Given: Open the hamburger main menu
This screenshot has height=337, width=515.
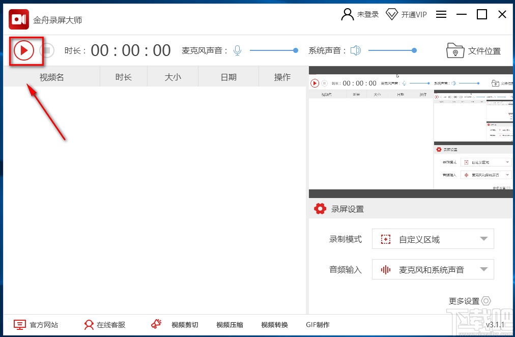Looking at the screenshot, I should [441, 14].
